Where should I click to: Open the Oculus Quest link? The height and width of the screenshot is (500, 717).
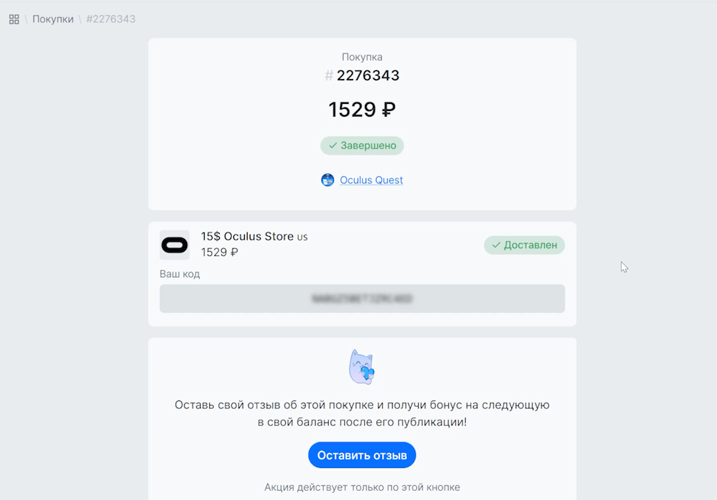[x=371, y=180]
